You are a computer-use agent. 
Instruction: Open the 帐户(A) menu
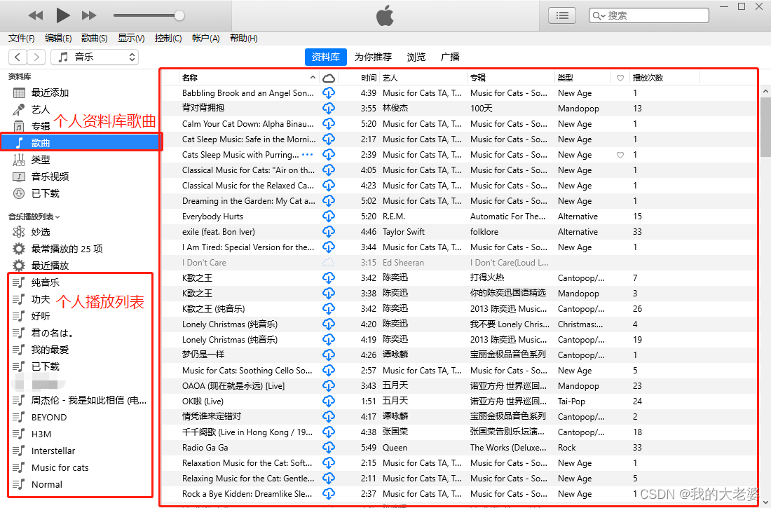[205, 39]
